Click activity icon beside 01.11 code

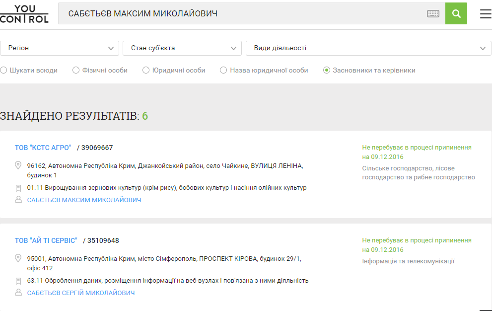coord(18,188)
